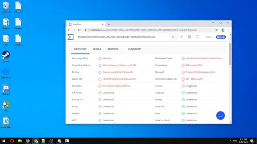
Task: Switch to the DETAILS tab
Action: coord(97,49)
